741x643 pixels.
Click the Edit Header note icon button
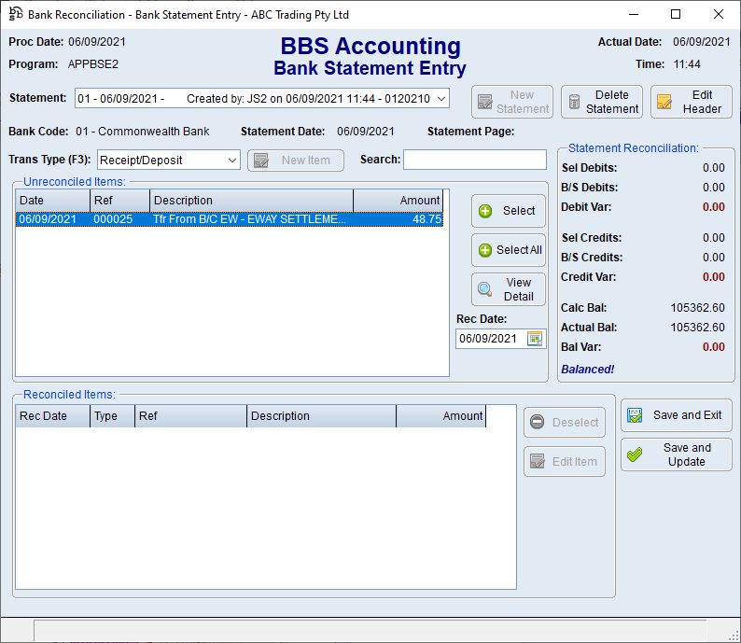click(x=664, y=103)
